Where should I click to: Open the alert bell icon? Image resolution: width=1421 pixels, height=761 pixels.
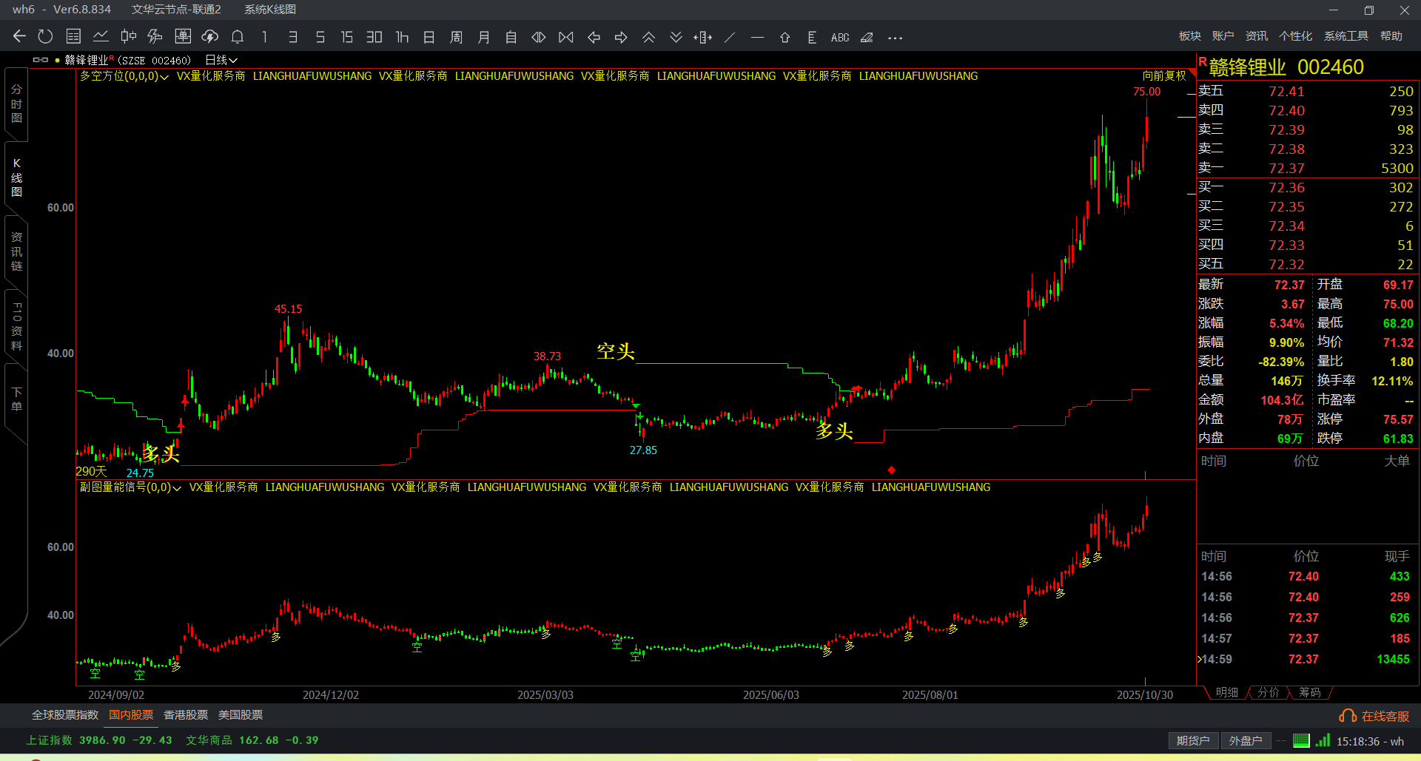click(238, 36)
